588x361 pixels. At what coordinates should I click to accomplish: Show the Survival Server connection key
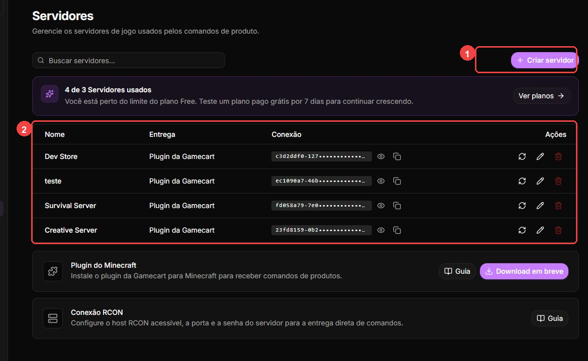(380, 206)
